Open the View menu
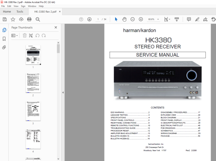 pos(16,6)
